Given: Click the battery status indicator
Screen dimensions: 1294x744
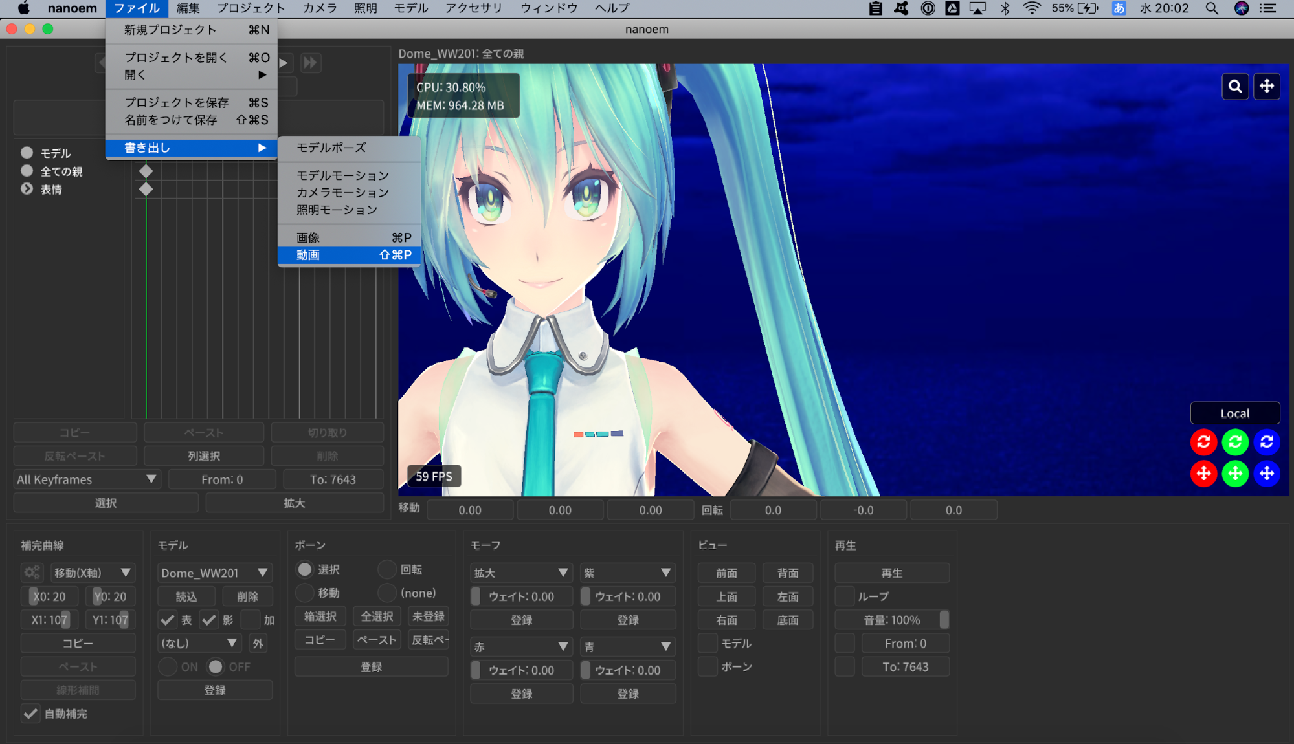Looking at the screenshot, I should (1075, 8).
